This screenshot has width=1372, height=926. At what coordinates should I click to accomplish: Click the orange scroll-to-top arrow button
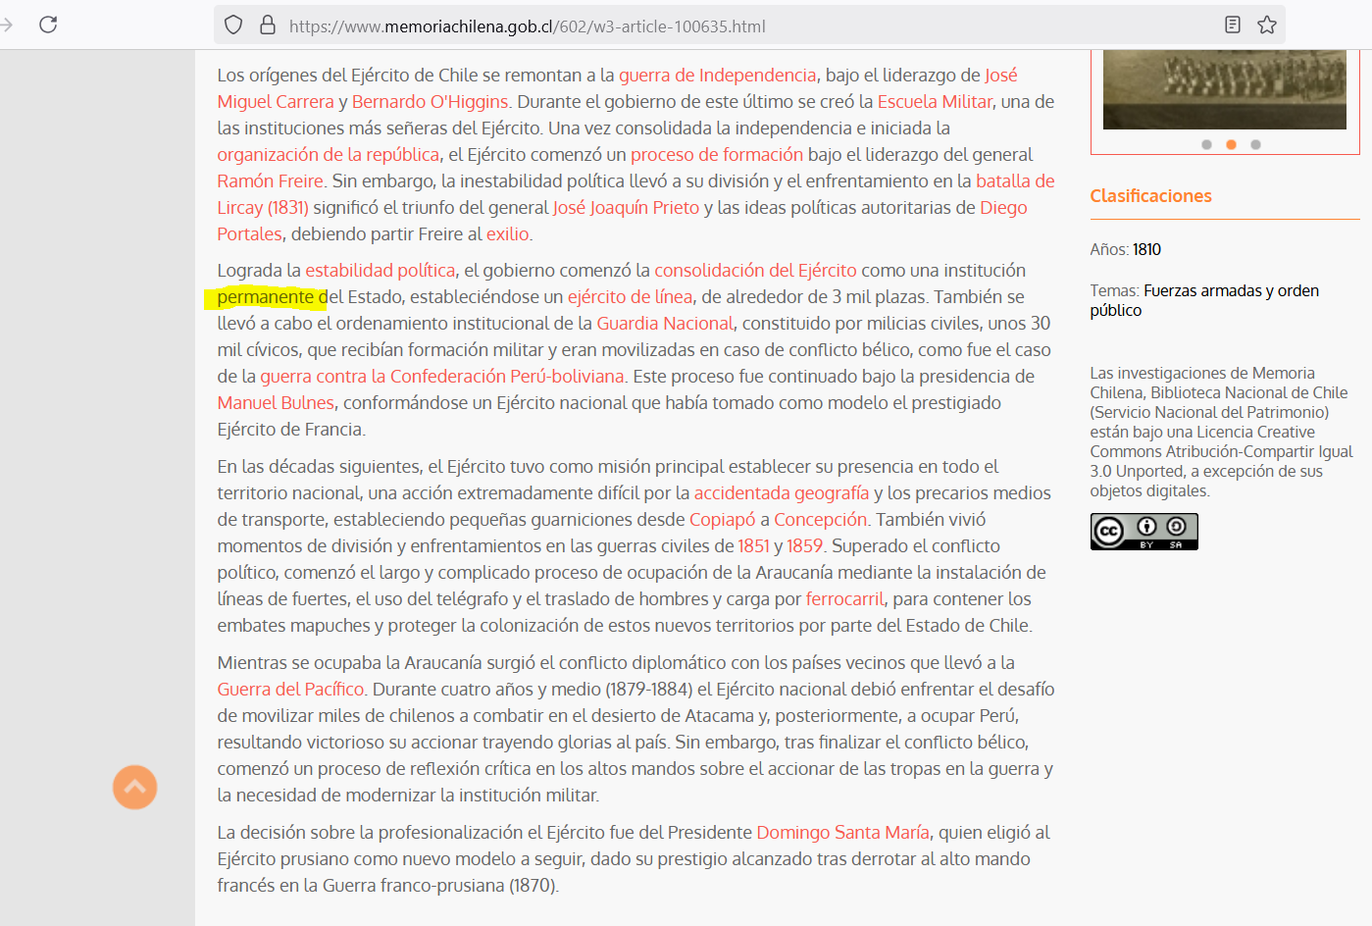134,787
